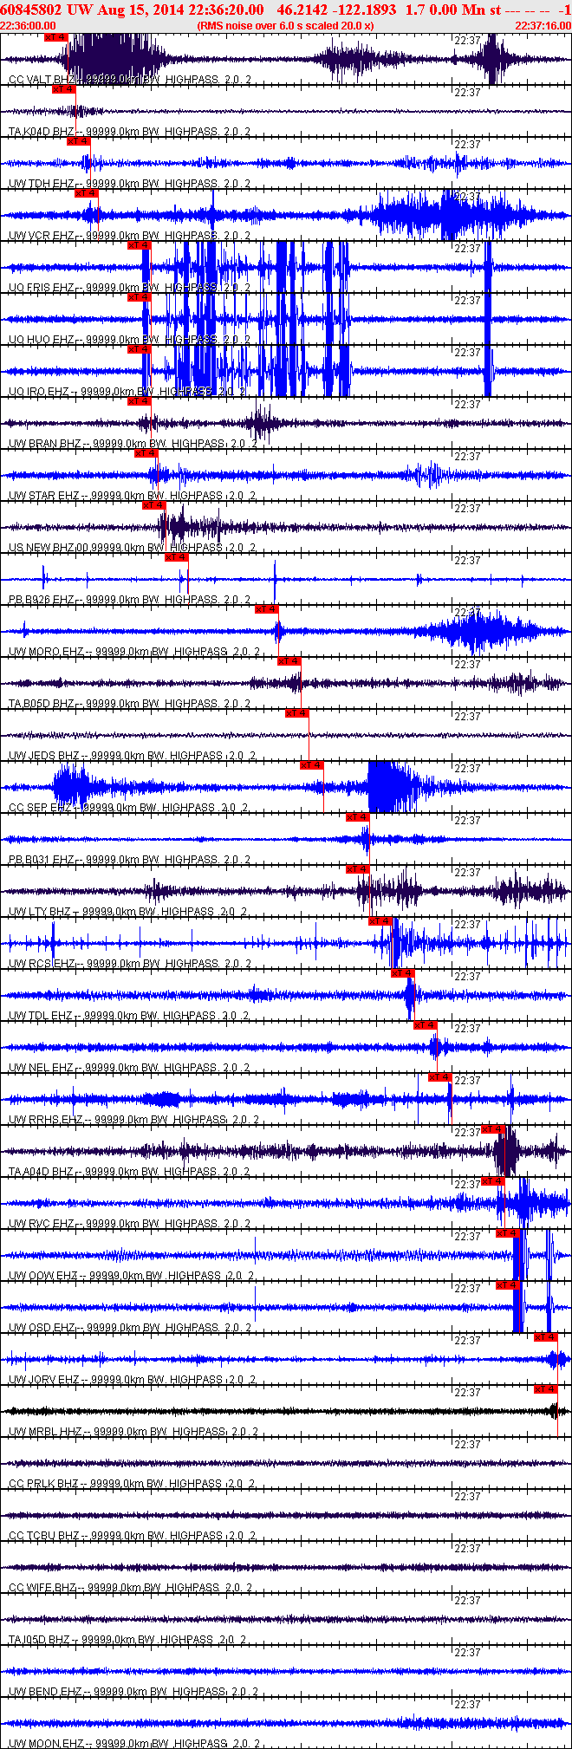Select the PB B031 EHZ trace label

click(x=42, y=860)
